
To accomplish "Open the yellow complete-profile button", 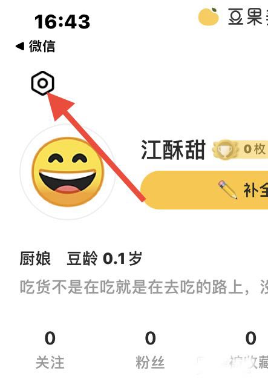I will pyautogui.click(x=204, y=190).
